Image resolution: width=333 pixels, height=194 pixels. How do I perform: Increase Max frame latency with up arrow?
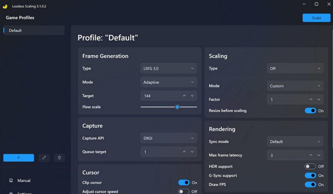[311, 155]
